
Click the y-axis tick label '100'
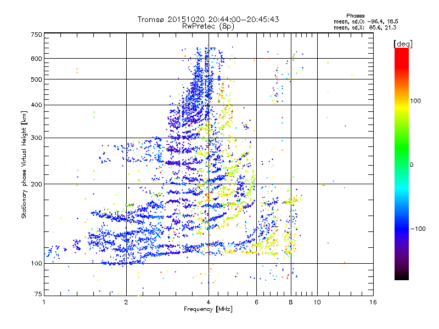[x=36, y=263]
